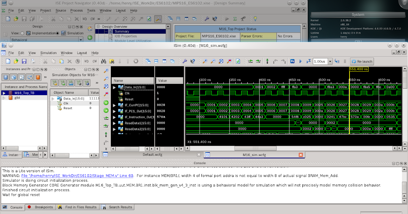Switch to the Search Results tab
The width and height of the screenshot is (408, 214).
point(117,207)
